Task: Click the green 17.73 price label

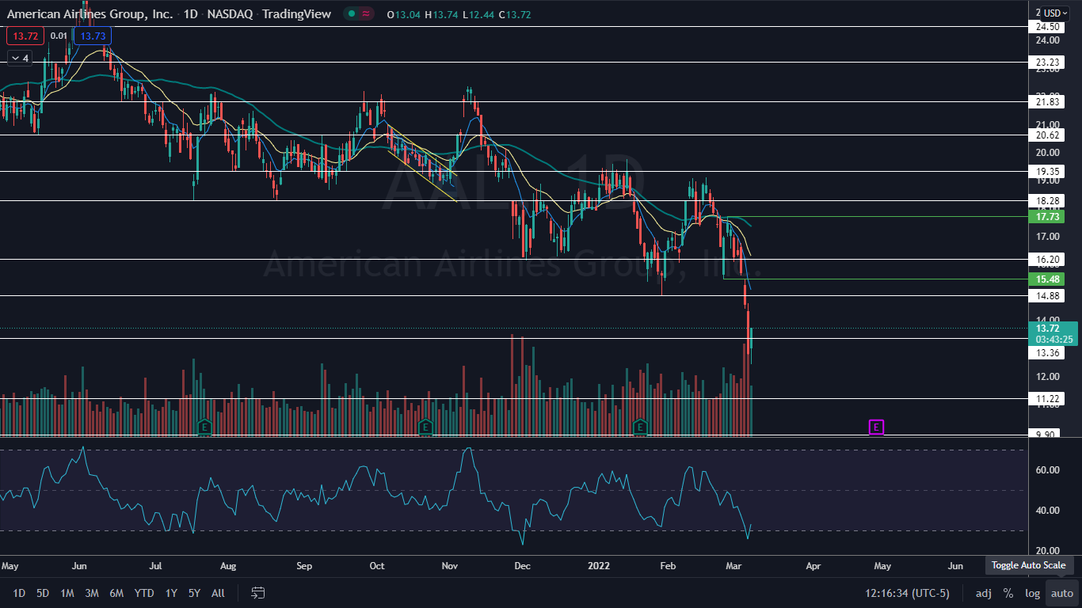Action: tap(1048, 216)
